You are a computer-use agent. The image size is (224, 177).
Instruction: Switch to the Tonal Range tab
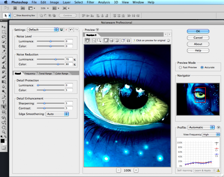[x=45, y=73]
